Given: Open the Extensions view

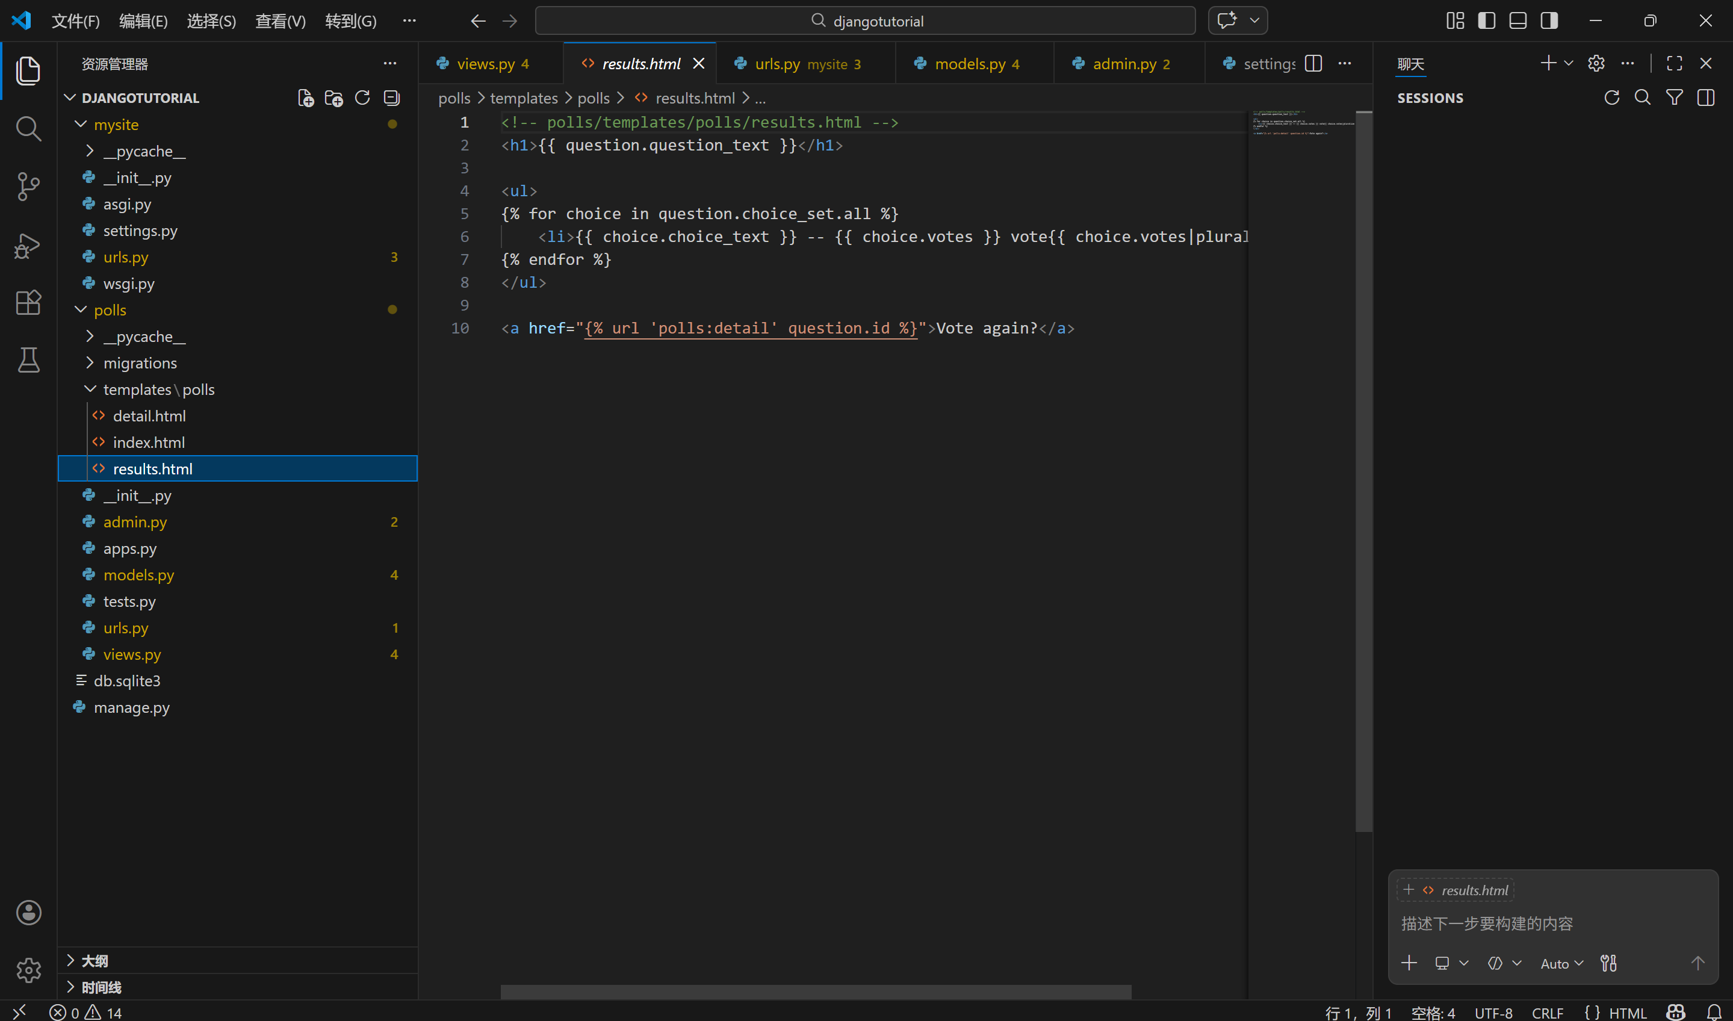Looking at the screenshot, I should (28, 303).
